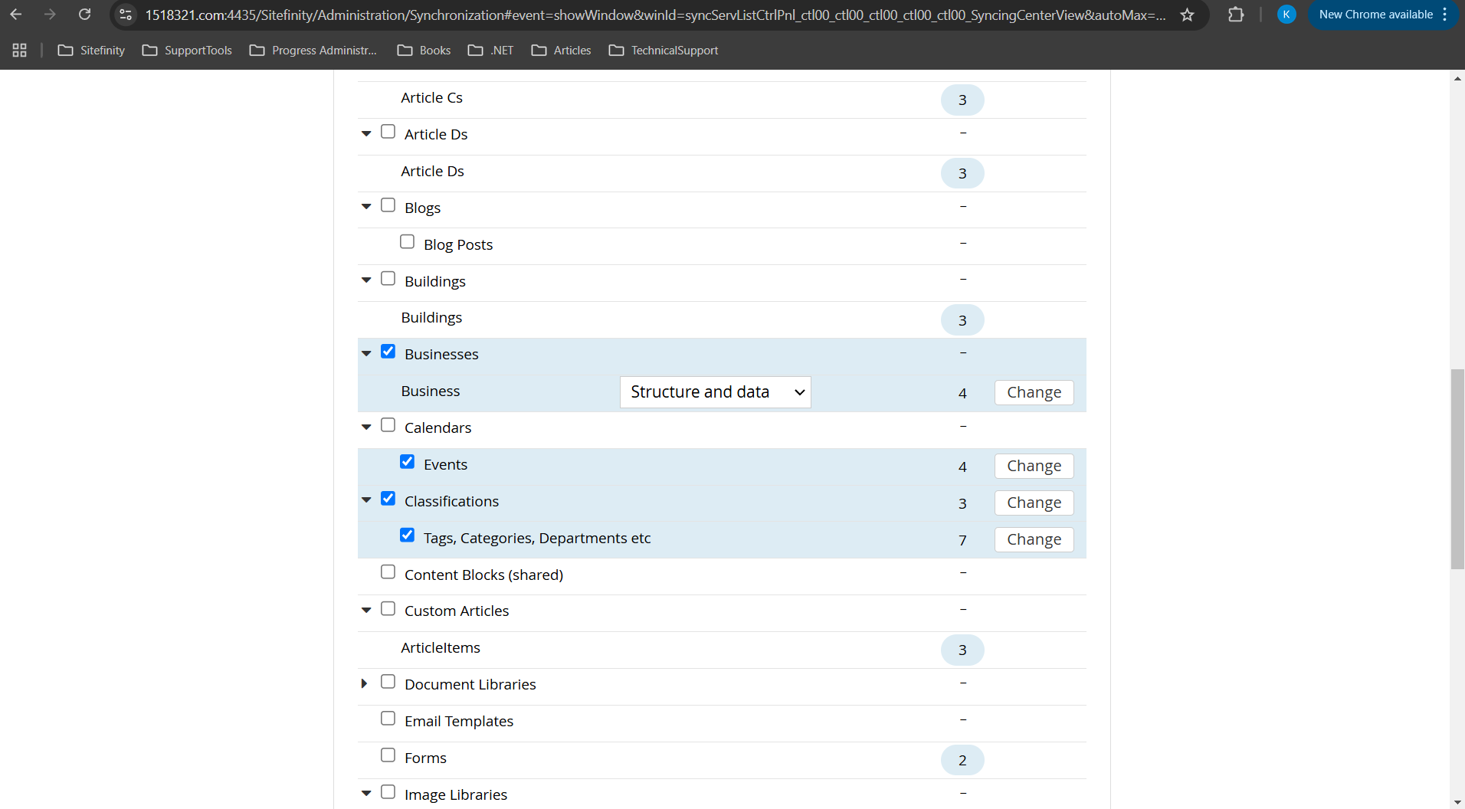The height and width of the screenshot is (809, 1465).
Task: Click the page vertical scrollbar thumb
Action: click(x=1457, y=469)
